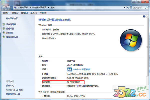Click the shield icon beside 设备管理器
The image size is (150, 100).
pos(4,24)
